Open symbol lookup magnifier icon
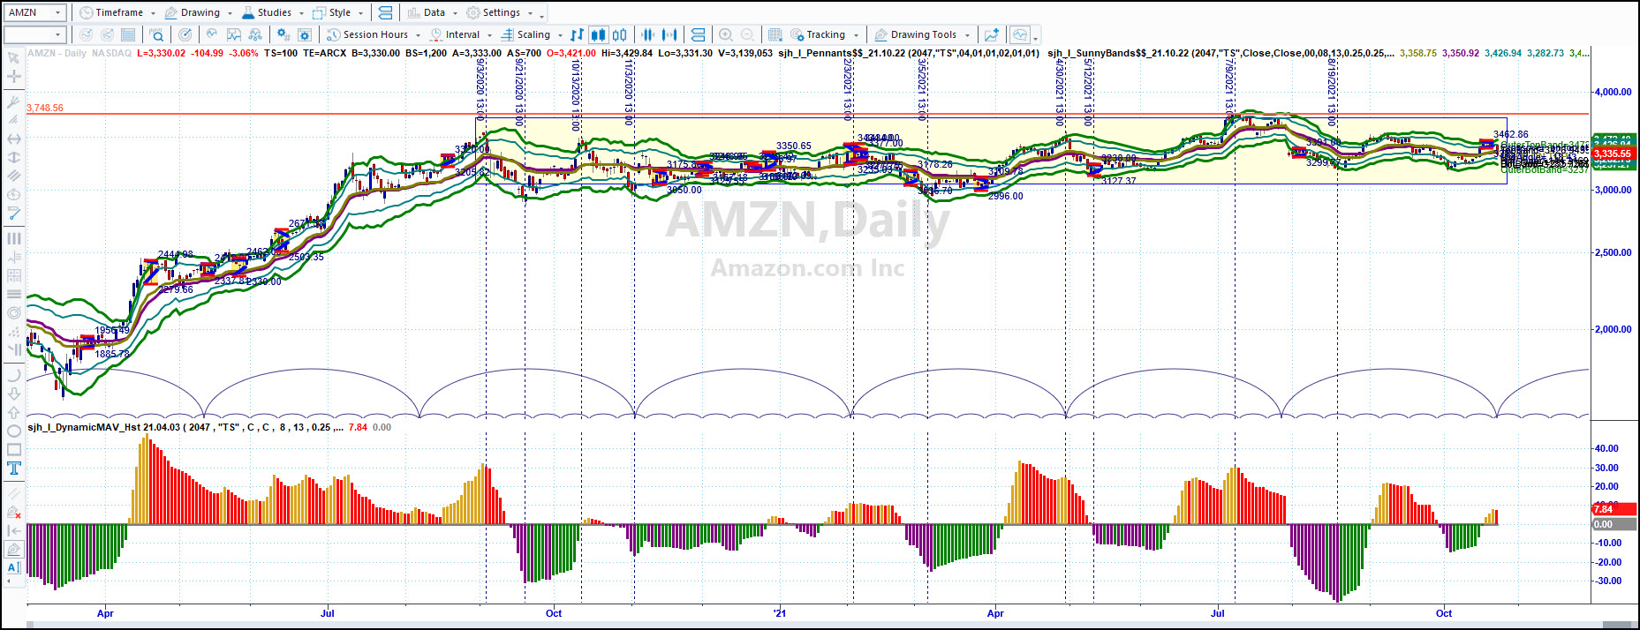1640x630 pixels. pos(156,34)
